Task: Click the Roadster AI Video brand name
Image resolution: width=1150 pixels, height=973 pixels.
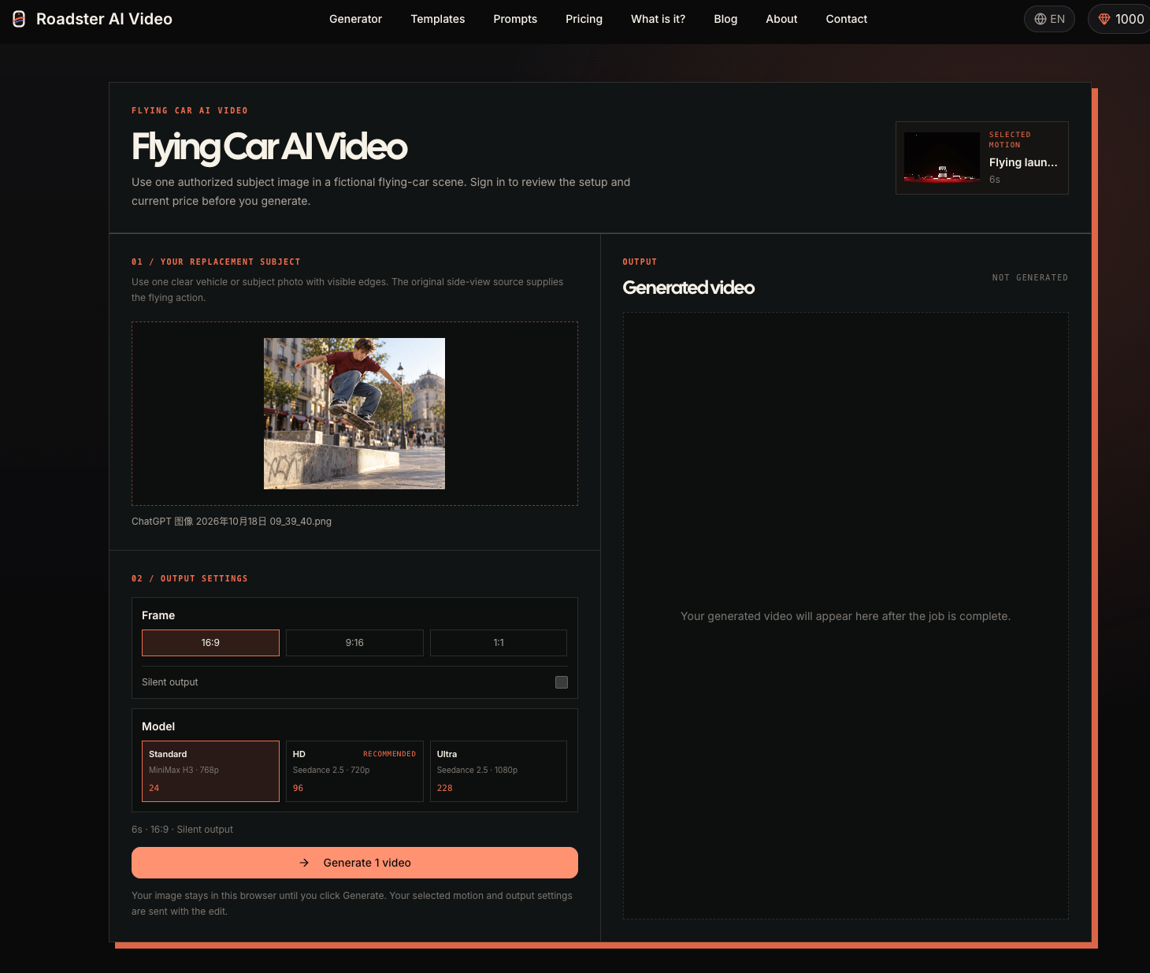Action: point(104,19)
